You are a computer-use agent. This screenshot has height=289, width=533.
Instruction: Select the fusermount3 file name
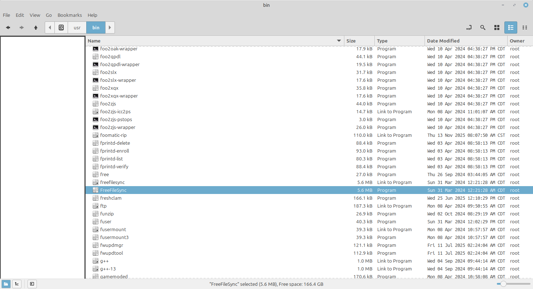[115, 237]
